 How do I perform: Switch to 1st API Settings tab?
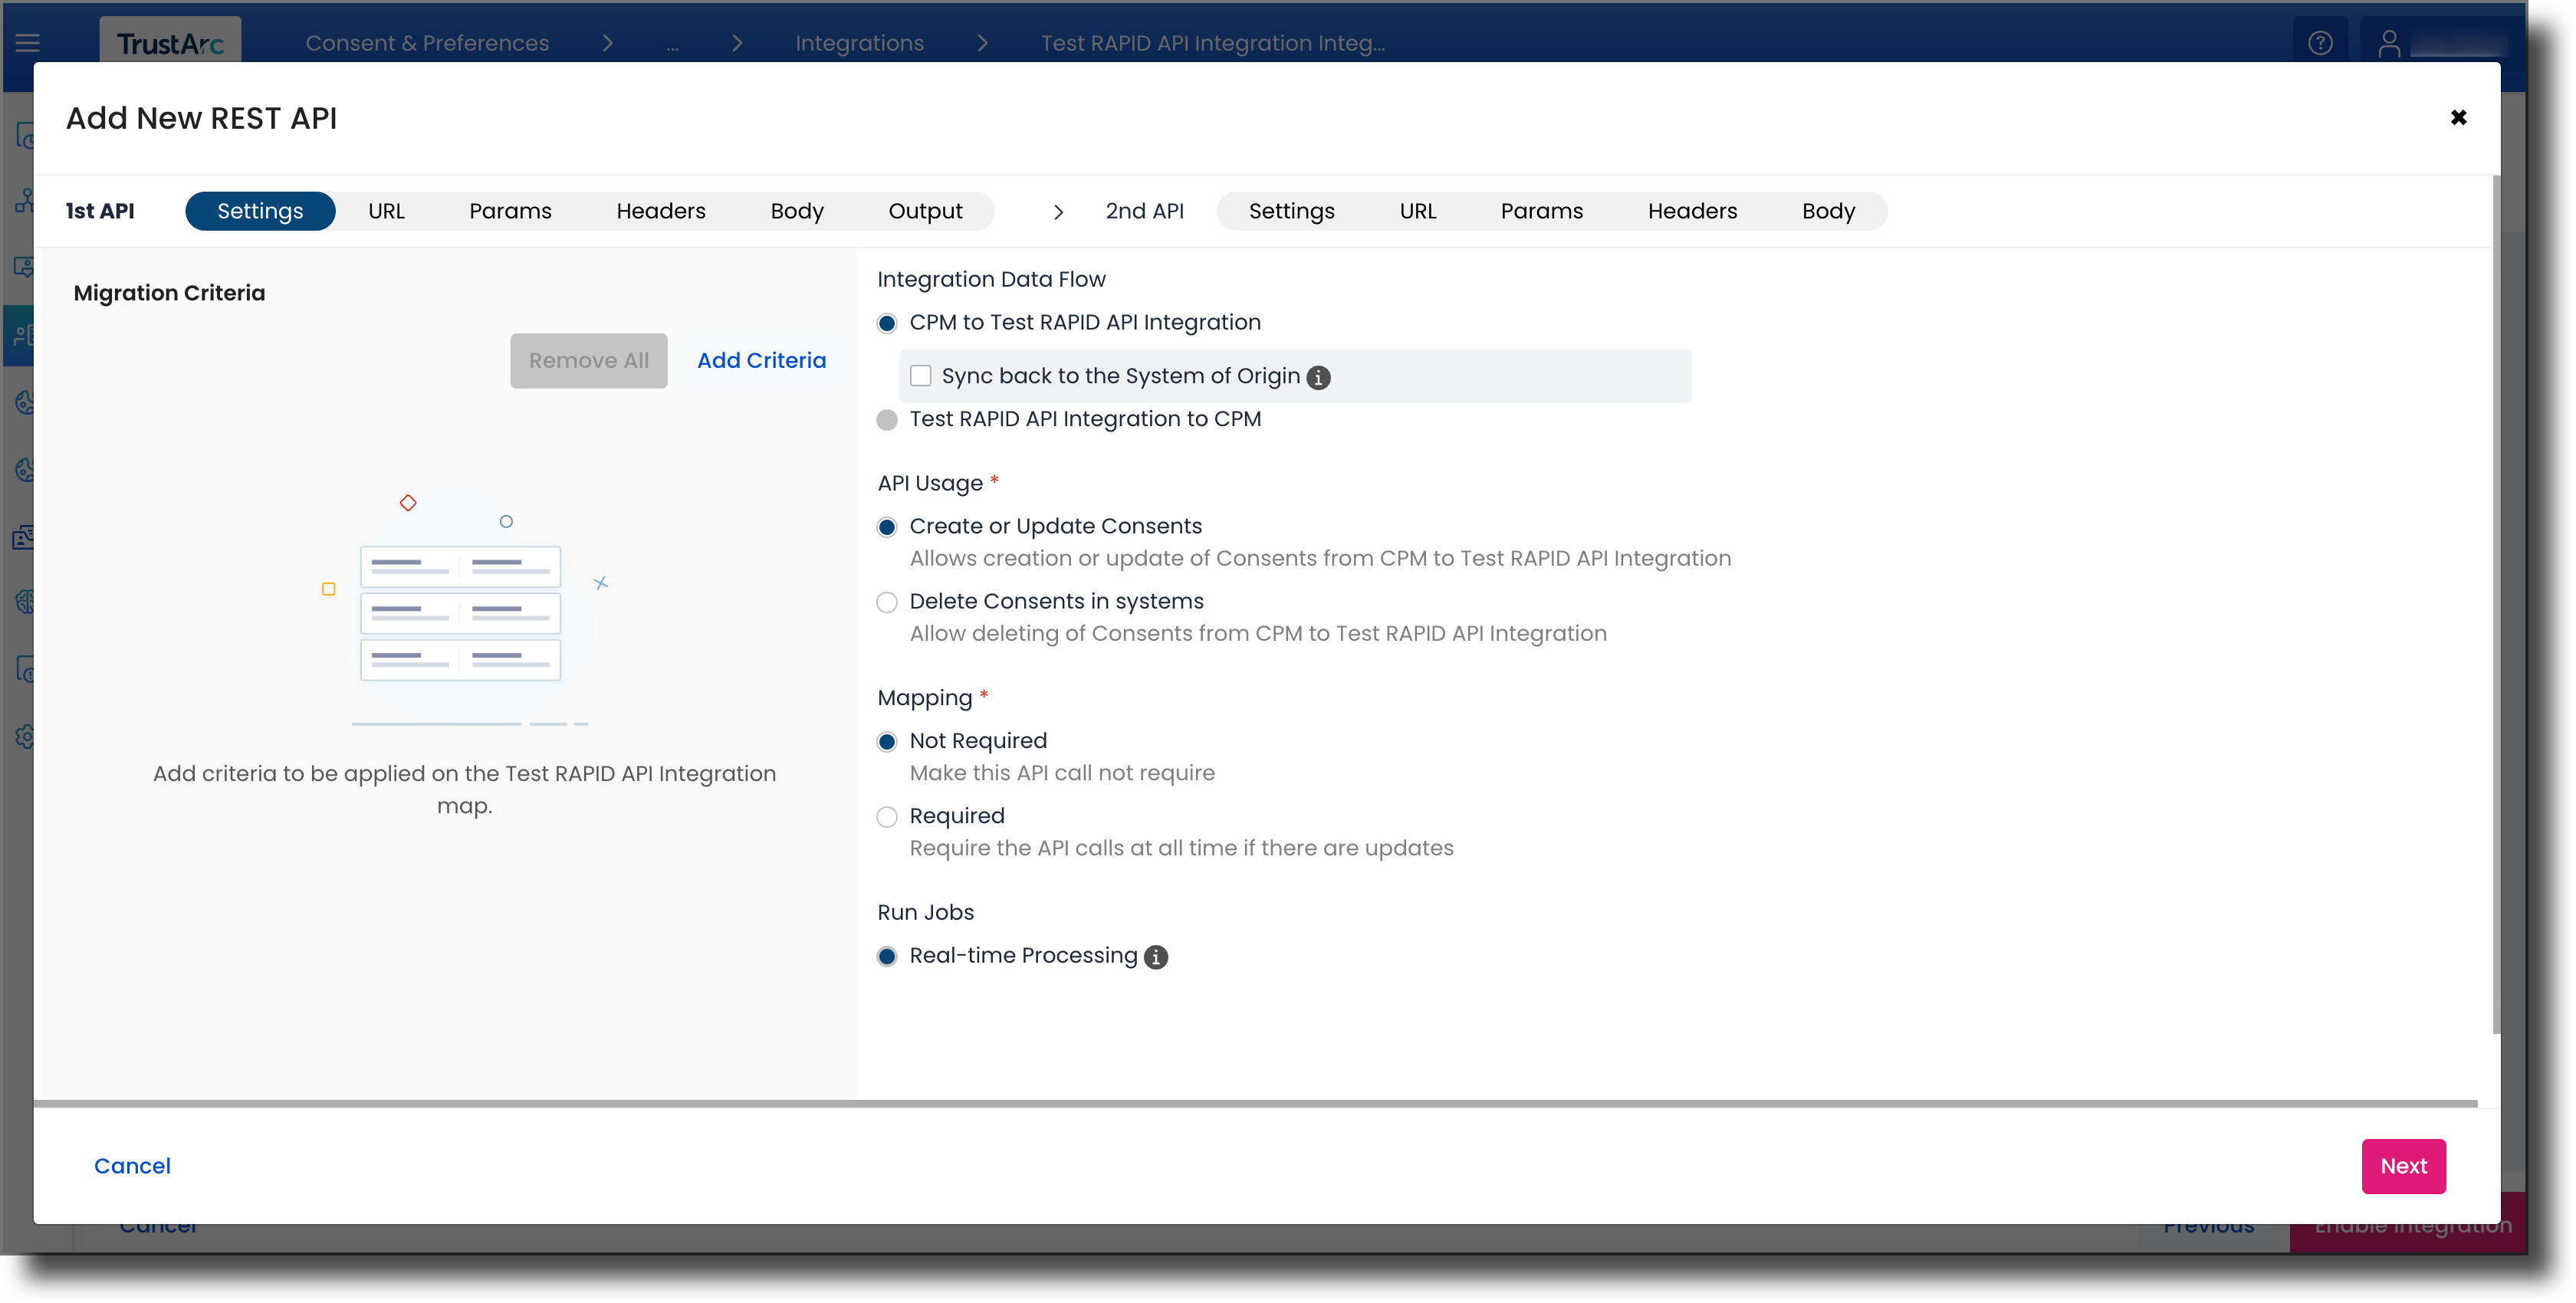click(260, 211)
